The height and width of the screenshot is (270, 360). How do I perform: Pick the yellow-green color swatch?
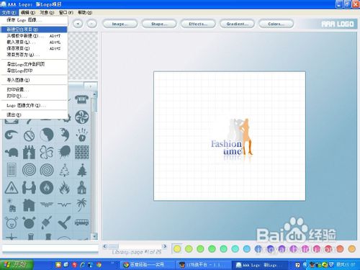coord(189,249)
